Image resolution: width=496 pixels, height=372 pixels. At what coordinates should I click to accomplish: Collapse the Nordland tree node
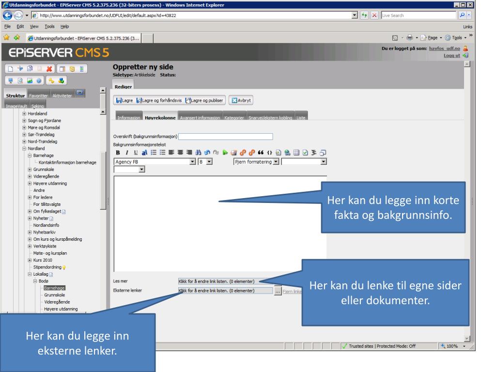pyautogui.click(x=24, y=148)
